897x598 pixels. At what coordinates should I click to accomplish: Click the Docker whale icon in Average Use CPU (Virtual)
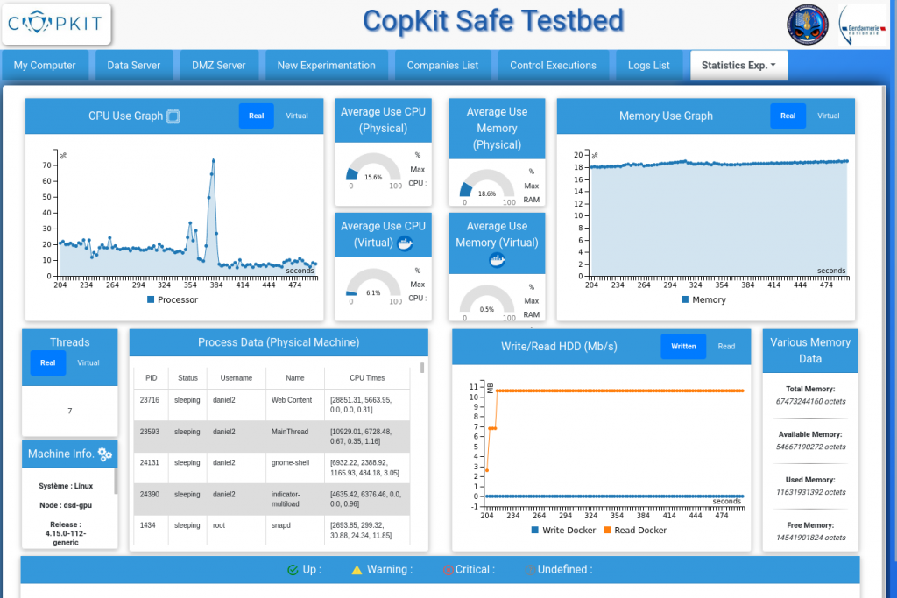[x=405, y=243]
